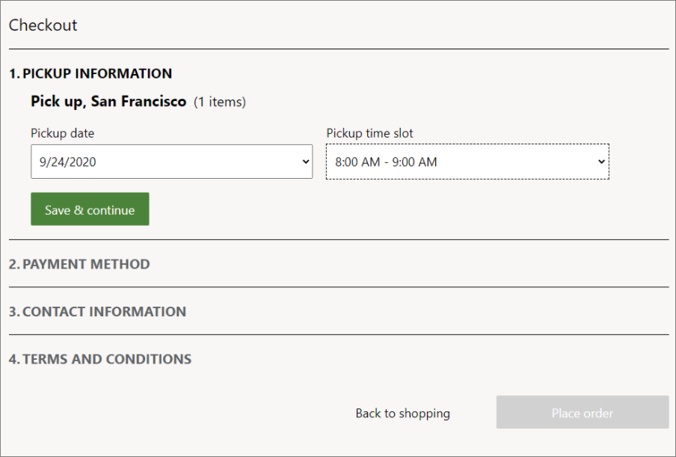
Task: Click the Save & continue button
Action: (x=90, y=209)
